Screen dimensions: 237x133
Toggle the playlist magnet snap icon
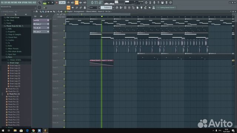37,11
